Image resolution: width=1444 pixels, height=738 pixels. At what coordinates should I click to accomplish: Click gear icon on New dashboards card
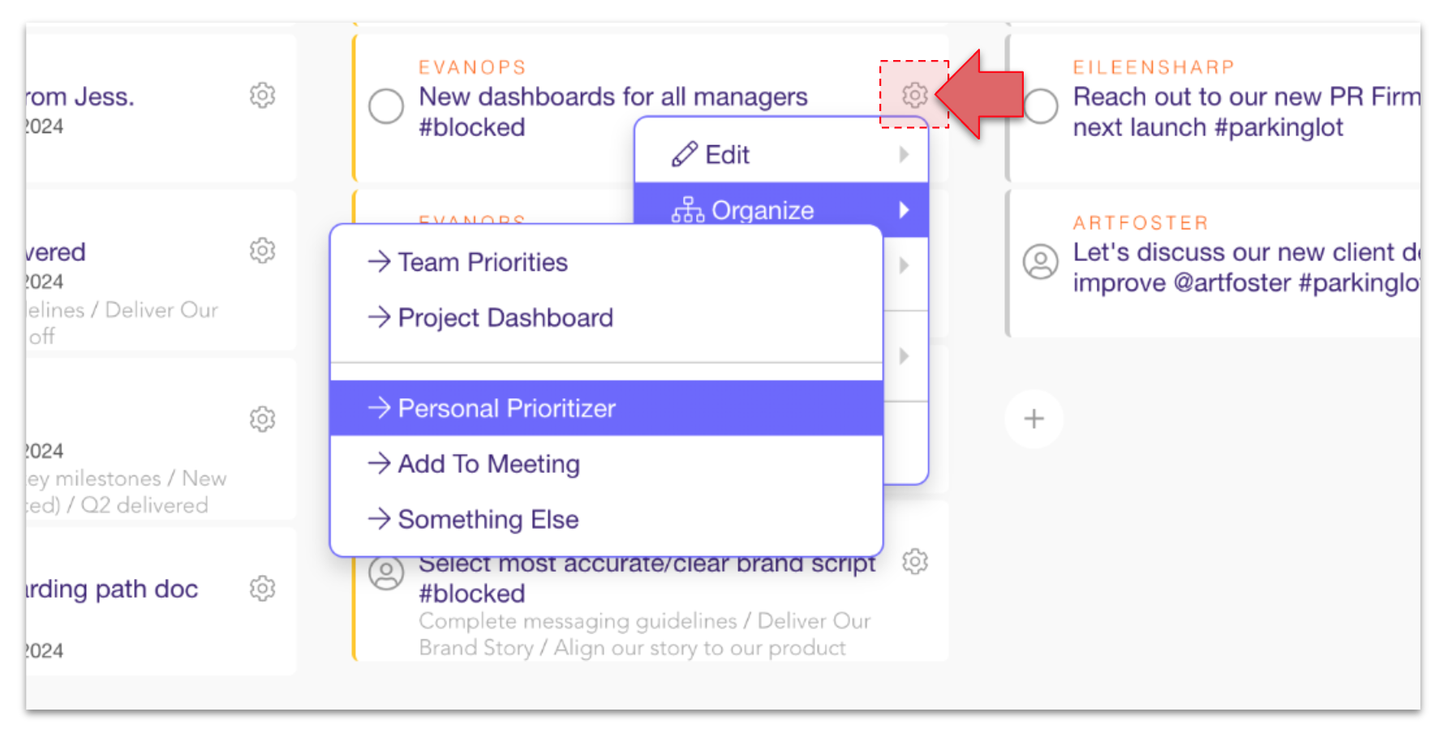click(914, 95)
